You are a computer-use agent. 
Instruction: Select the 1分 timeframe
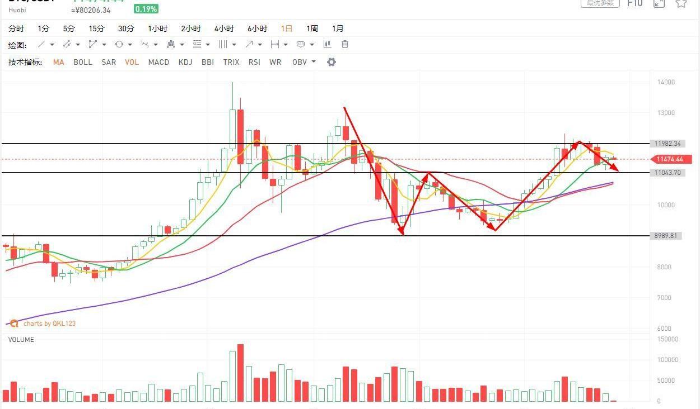(43, 28)
